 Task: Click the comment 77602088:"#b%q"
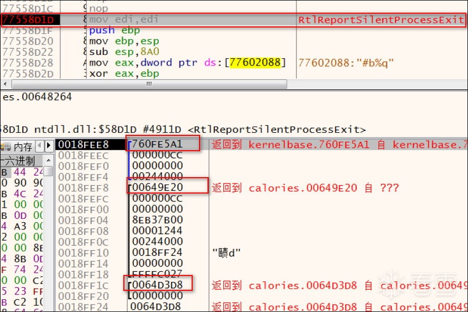346,63
